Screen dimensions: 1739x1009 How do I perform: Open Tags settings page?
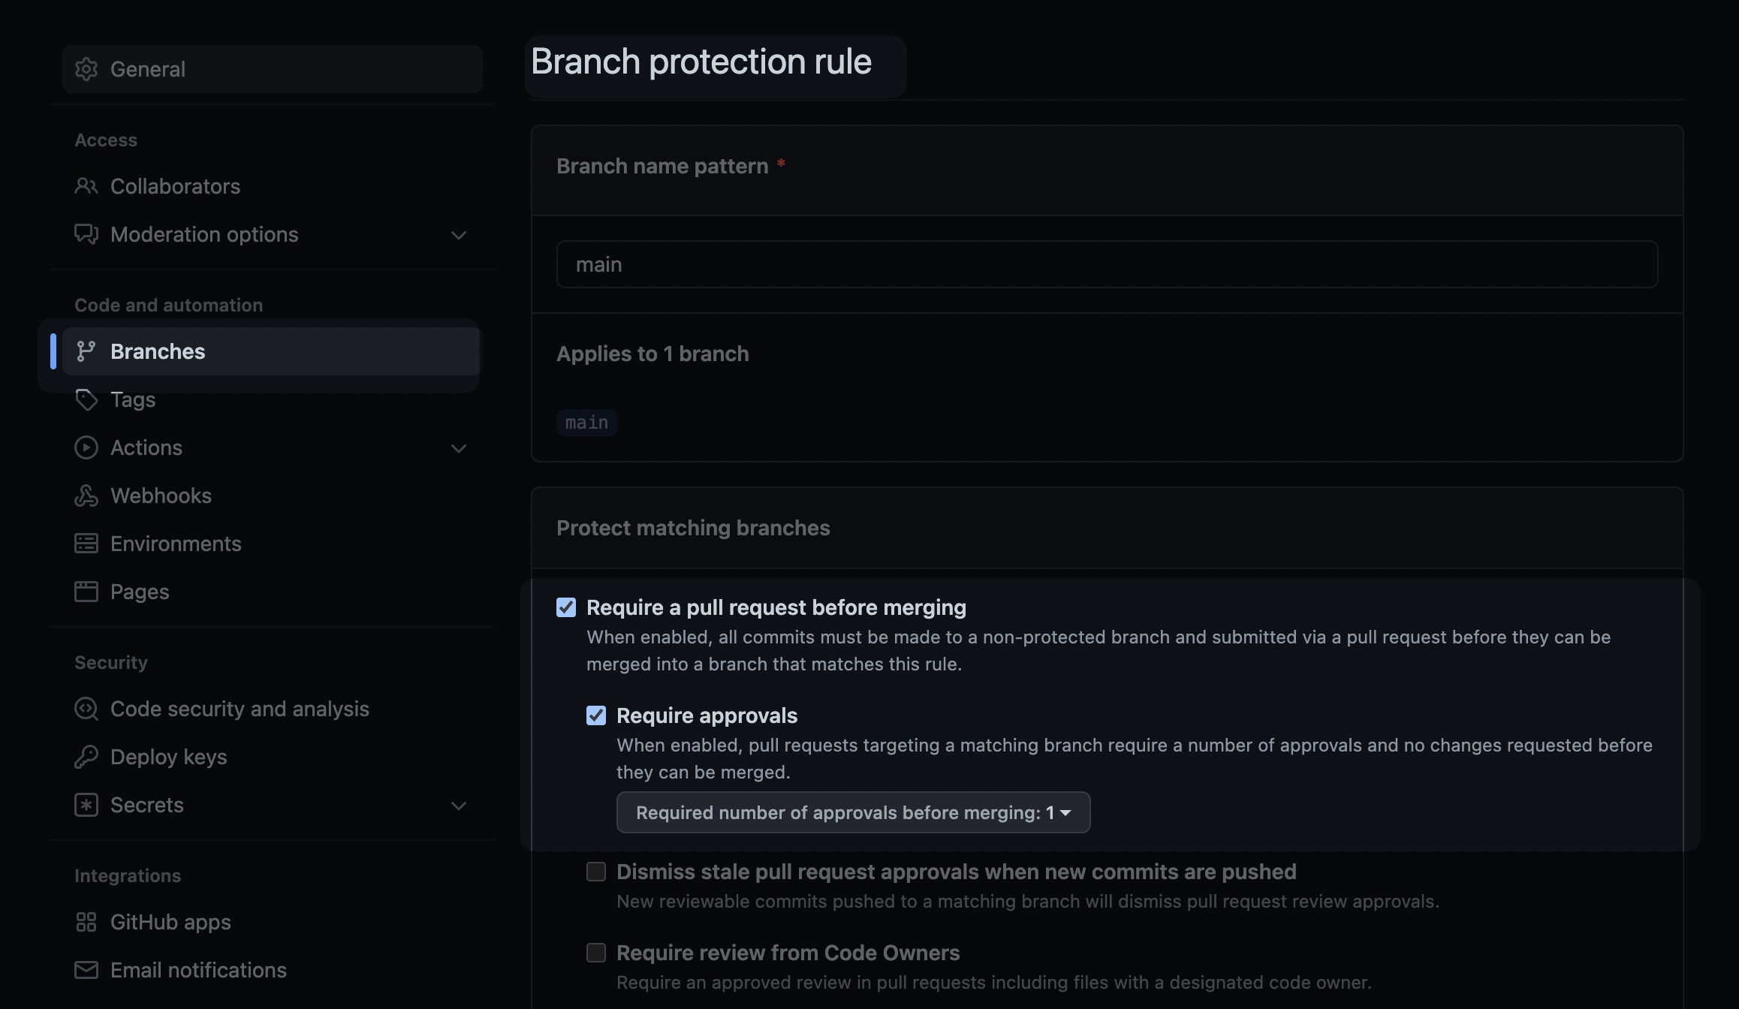273,399
